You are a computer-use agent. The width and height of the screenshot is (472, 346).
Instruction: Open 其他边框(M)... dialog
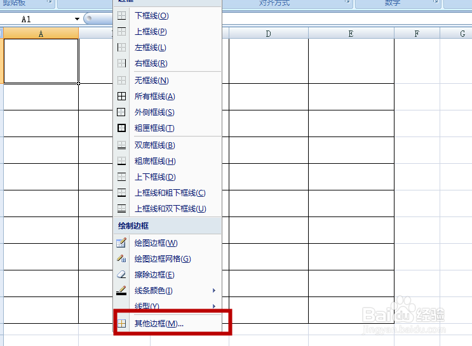pyautogui.click(x=167, y=323)
